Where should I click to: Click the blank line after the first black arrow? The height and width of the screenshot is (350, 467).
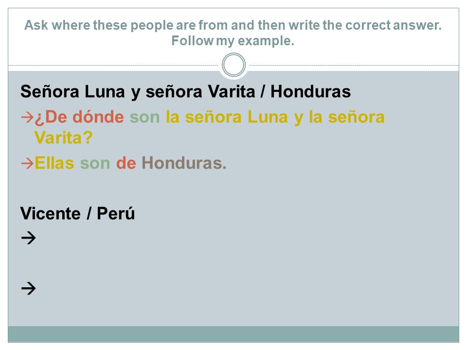pos(238,238)
